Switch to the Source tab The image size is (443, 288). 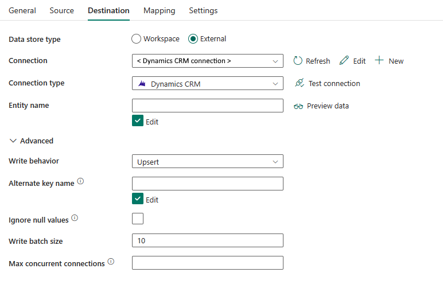61,10
